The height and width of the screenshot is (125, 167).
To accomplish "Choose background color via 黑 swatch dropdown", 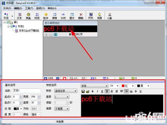I will [x=143, y=86].
